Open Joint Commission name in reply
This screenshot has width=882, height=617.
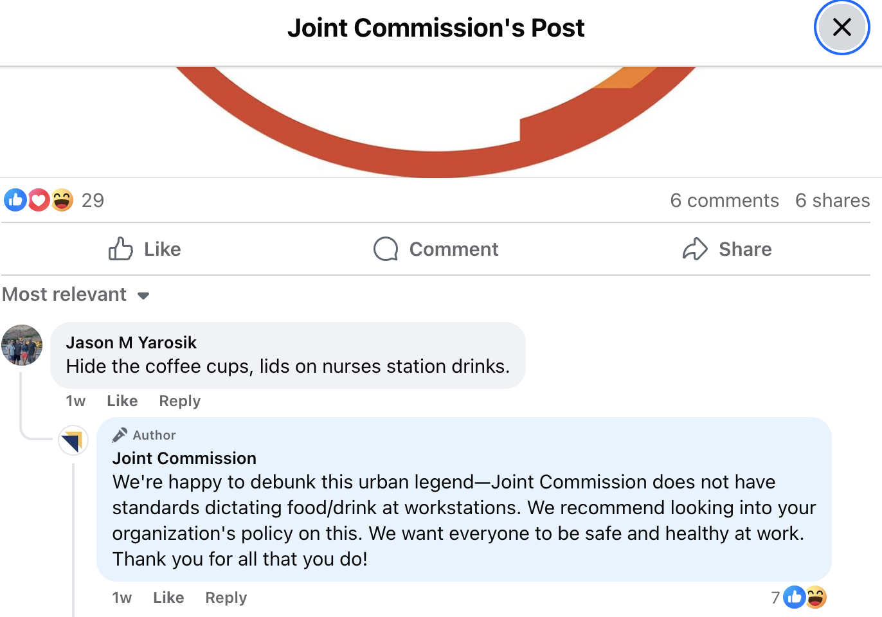(x=184, y=458)
